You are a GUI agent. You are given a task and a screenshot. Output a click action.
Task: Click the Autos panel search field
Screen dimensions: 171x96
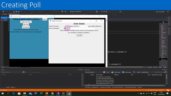[11, 72]
